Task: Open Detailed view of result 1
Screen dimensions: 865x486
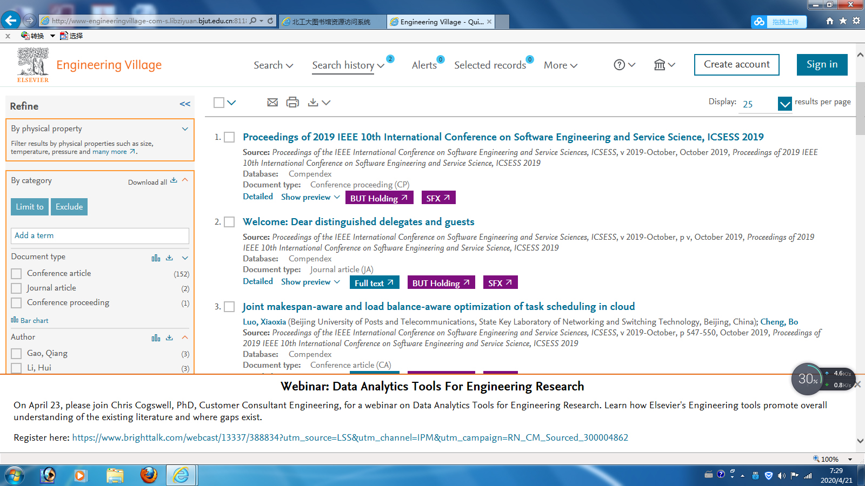Action: click(x=258, y=197)
